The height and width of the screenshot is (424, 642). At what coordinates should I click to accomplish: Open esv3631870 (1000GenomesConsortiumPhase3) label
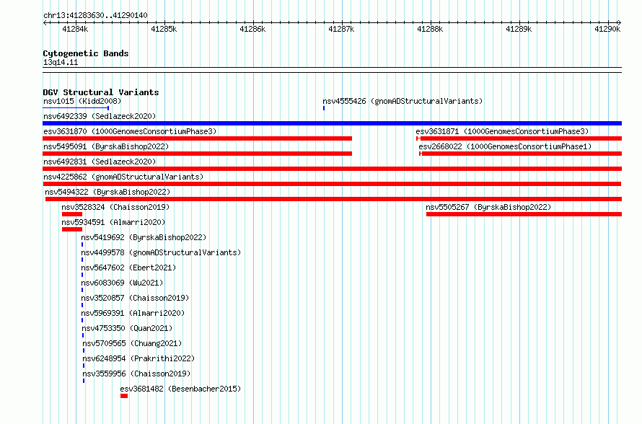pos(130,131)
